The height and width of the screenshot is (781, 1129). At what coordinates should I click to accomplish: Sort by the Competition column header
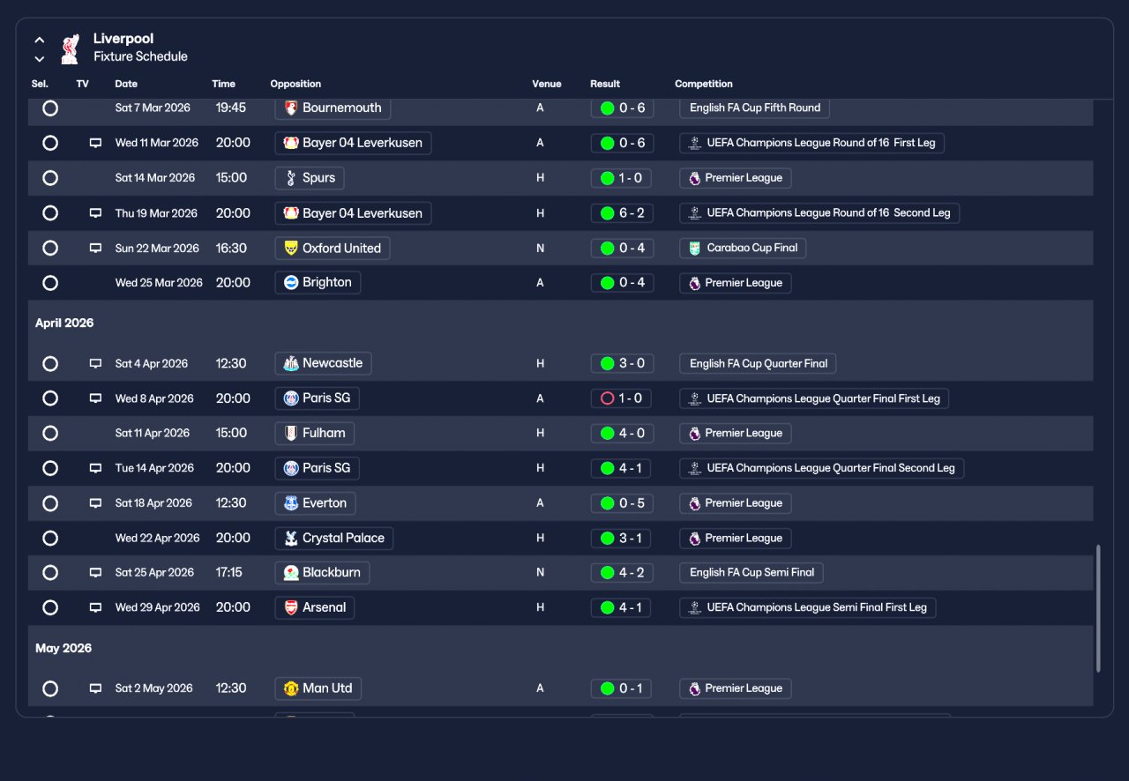(704, 84)
